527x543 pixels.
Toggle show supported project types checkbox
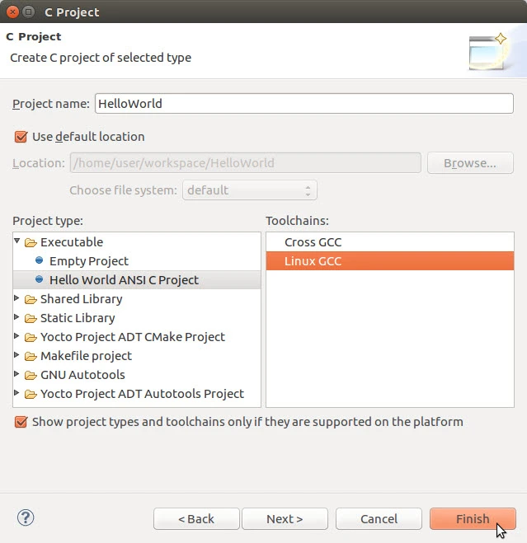[x=21, y=422]
